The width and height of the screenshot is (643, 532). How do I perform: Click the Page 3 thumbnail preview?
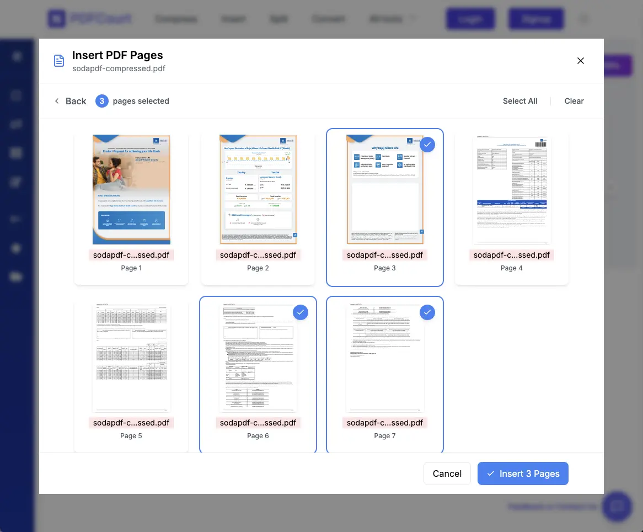click(x=385, y=190)
